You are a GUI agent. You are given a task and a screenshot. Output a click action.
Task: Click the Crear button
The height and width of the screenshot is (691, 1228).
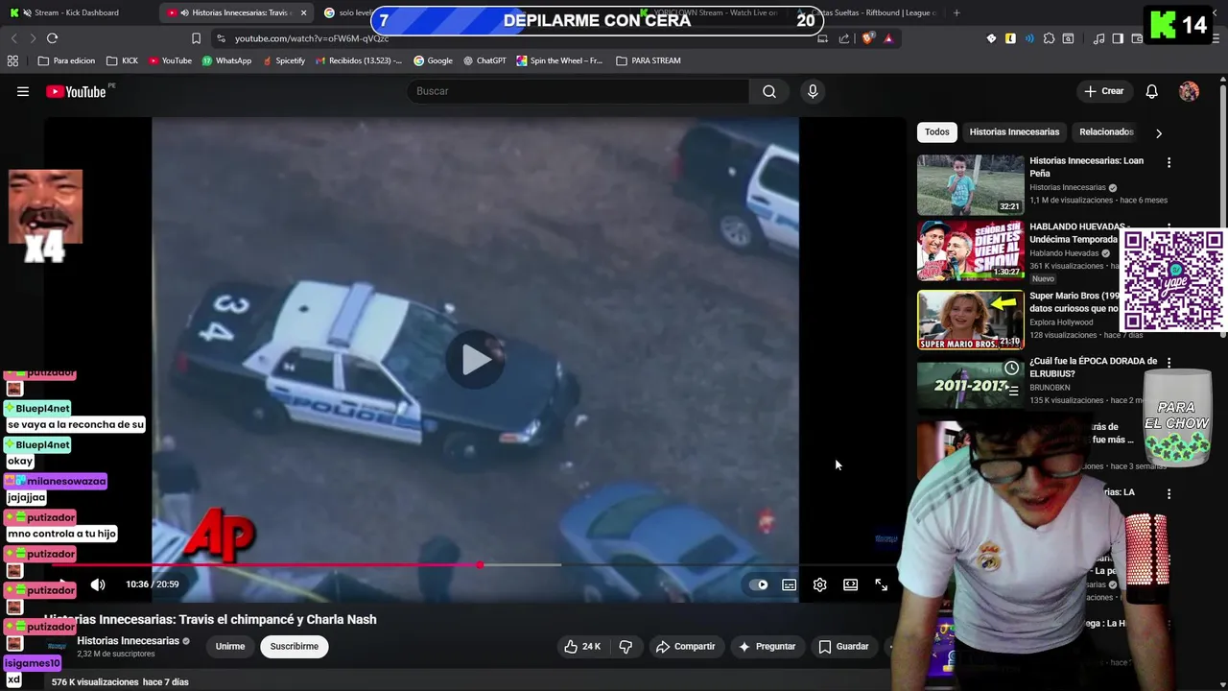tap(1103, 91)
